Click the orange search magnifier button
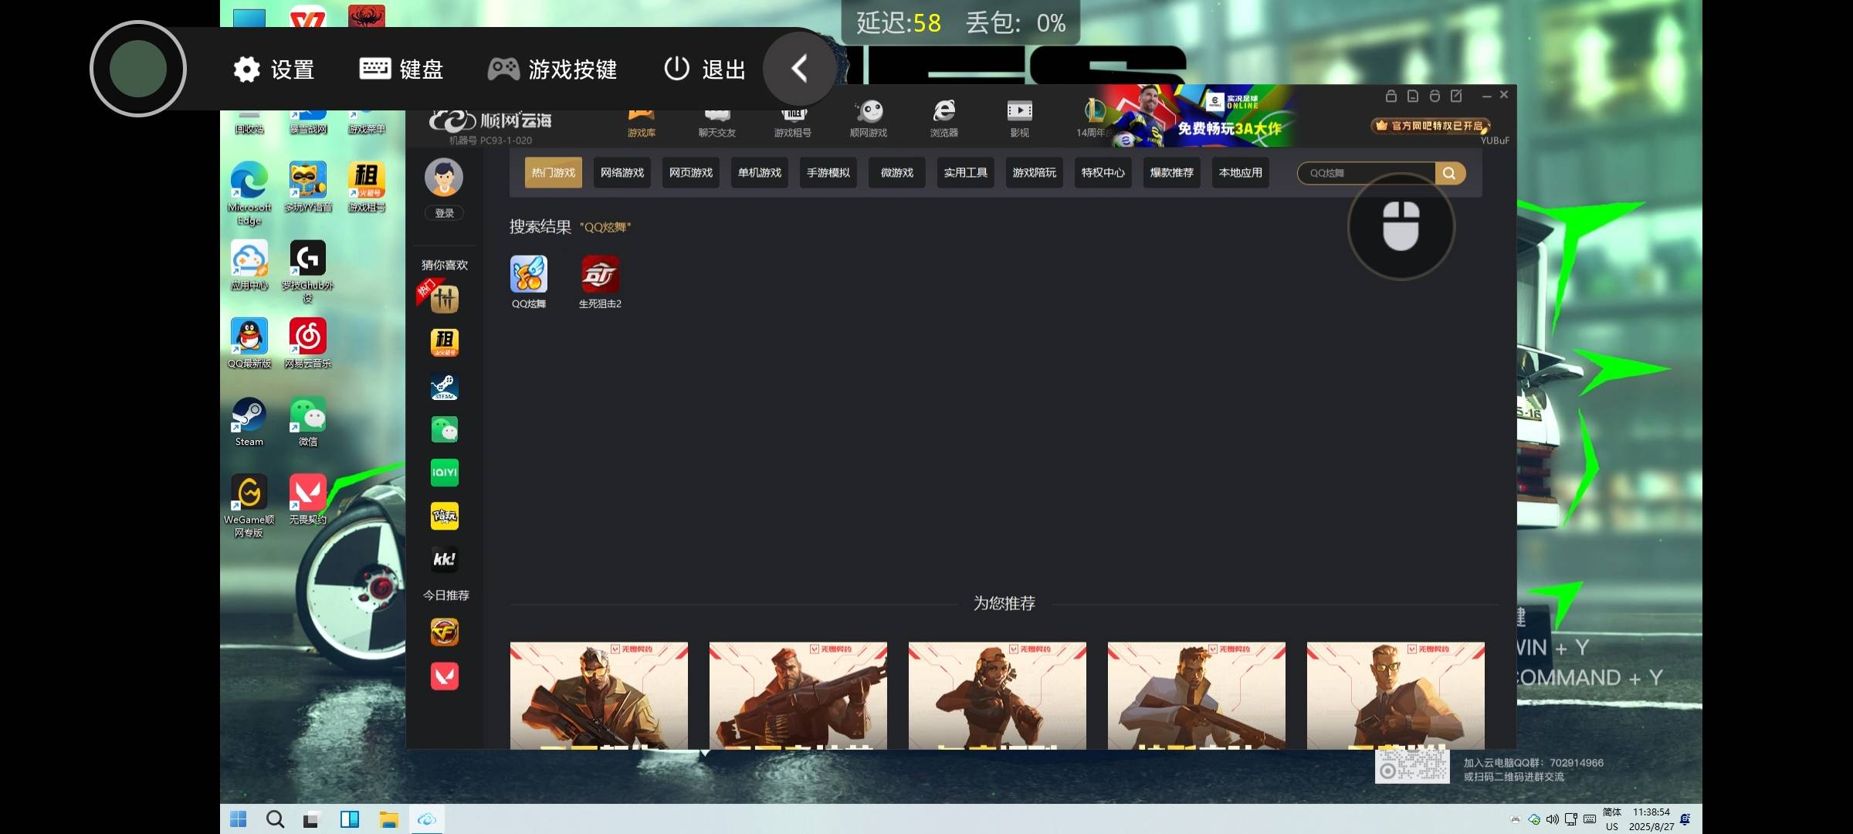This screenshot has height=834, width=1853. click(1449, 173)
